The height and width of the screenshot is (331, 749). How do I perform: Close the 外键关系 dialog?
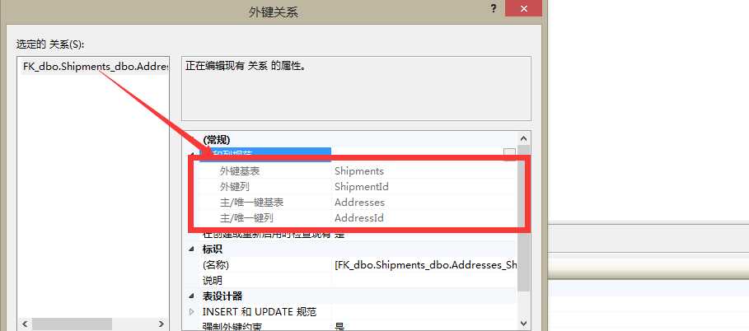523,8
